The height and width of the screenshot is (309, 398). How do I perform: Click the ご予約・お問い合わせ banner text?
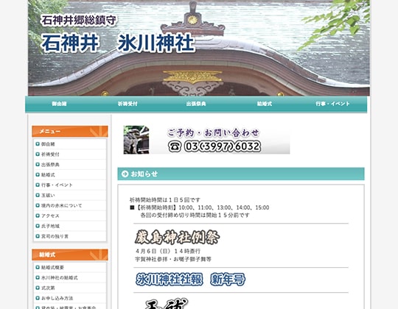[214, 132]
